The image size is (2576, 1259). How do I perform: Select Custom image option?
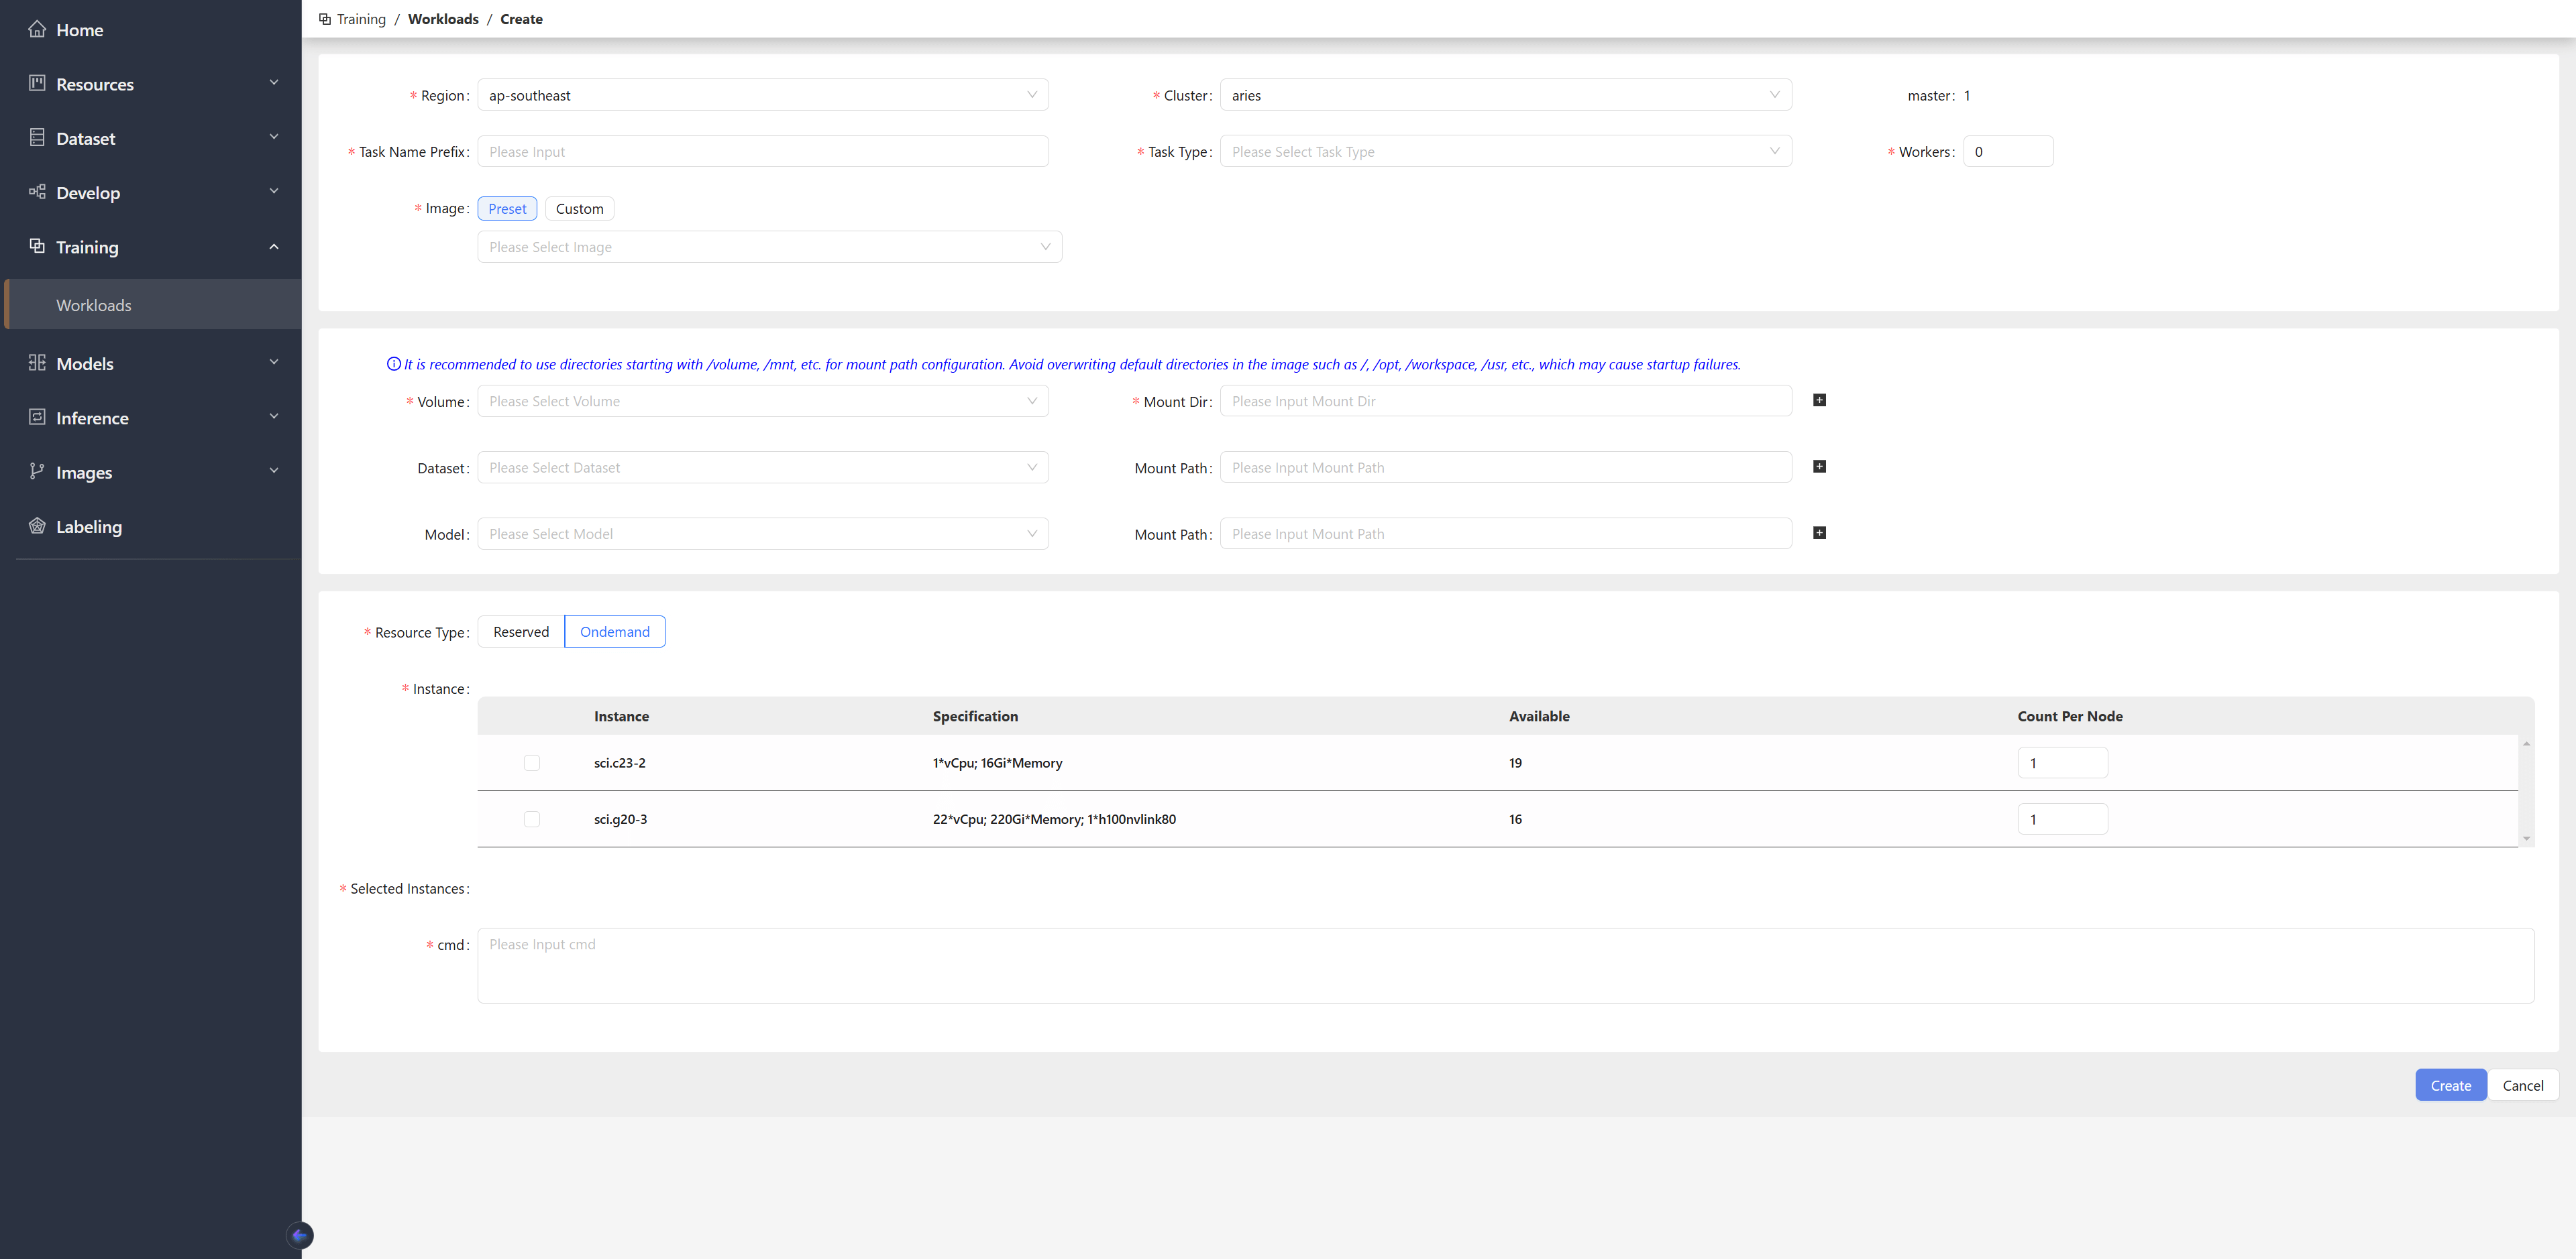coord(579,208)
